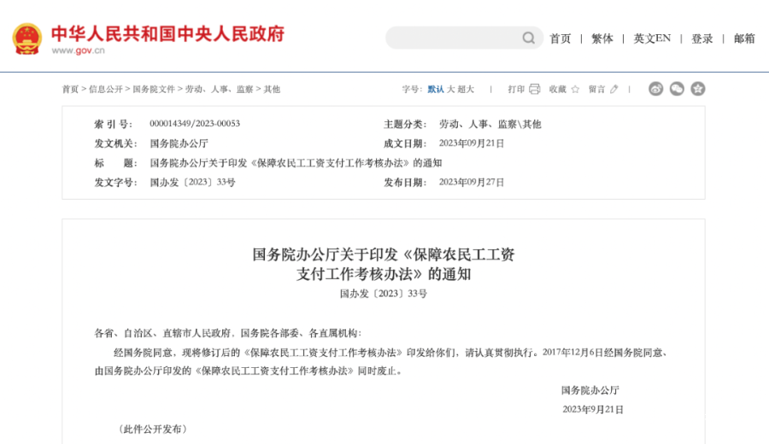Switch to 繁体 traditional Chinese
The image size is (769, 444).
[602, 38]
